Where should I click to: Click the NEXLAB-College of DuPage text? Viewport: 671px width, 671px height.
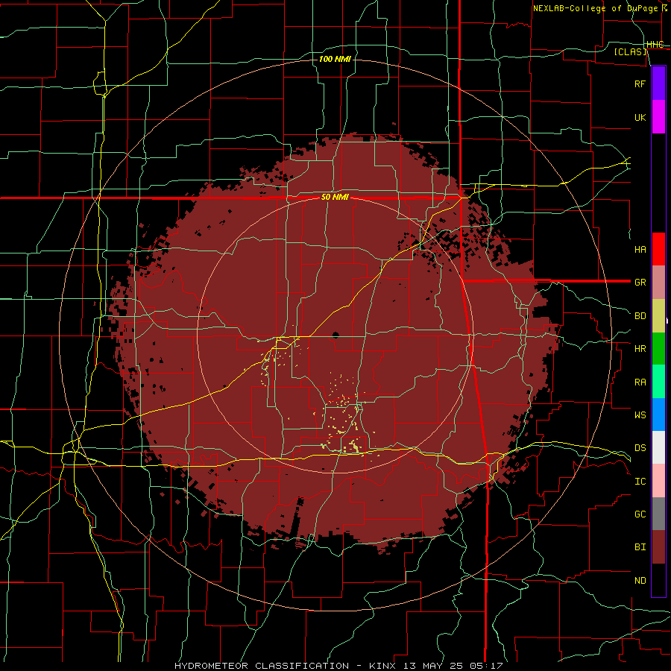(x=595, y=8)
